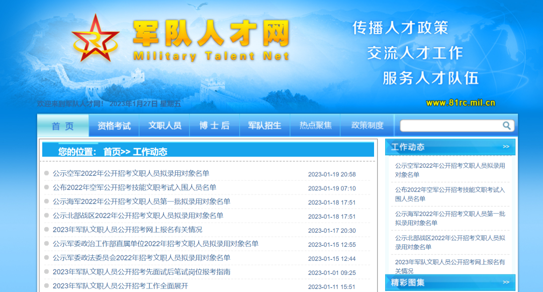Open 公示军委政治工作部直属单位 article link
This screenshot has height=292, width=543.
(x=155, y=244)
